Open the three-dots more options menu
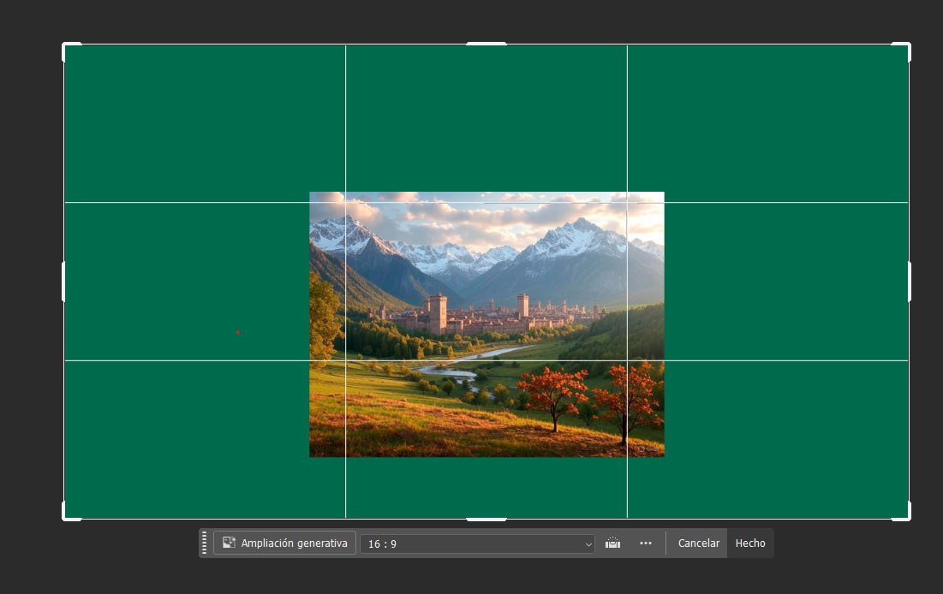The image size is (943, 594). (646, 543)
